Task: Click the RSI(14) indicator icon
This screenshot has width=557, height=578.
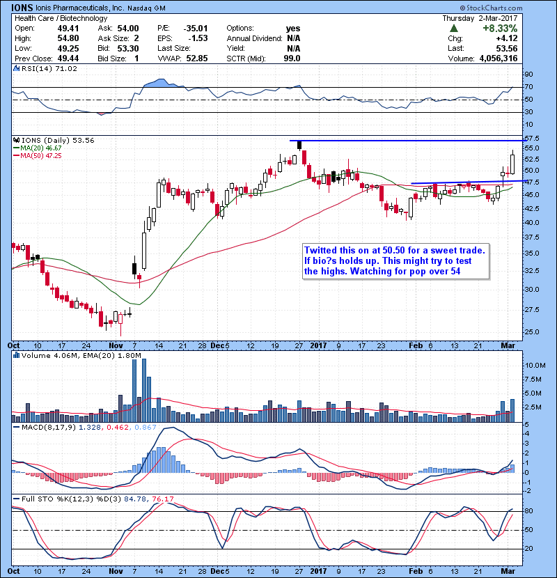Action: (17, 68)
